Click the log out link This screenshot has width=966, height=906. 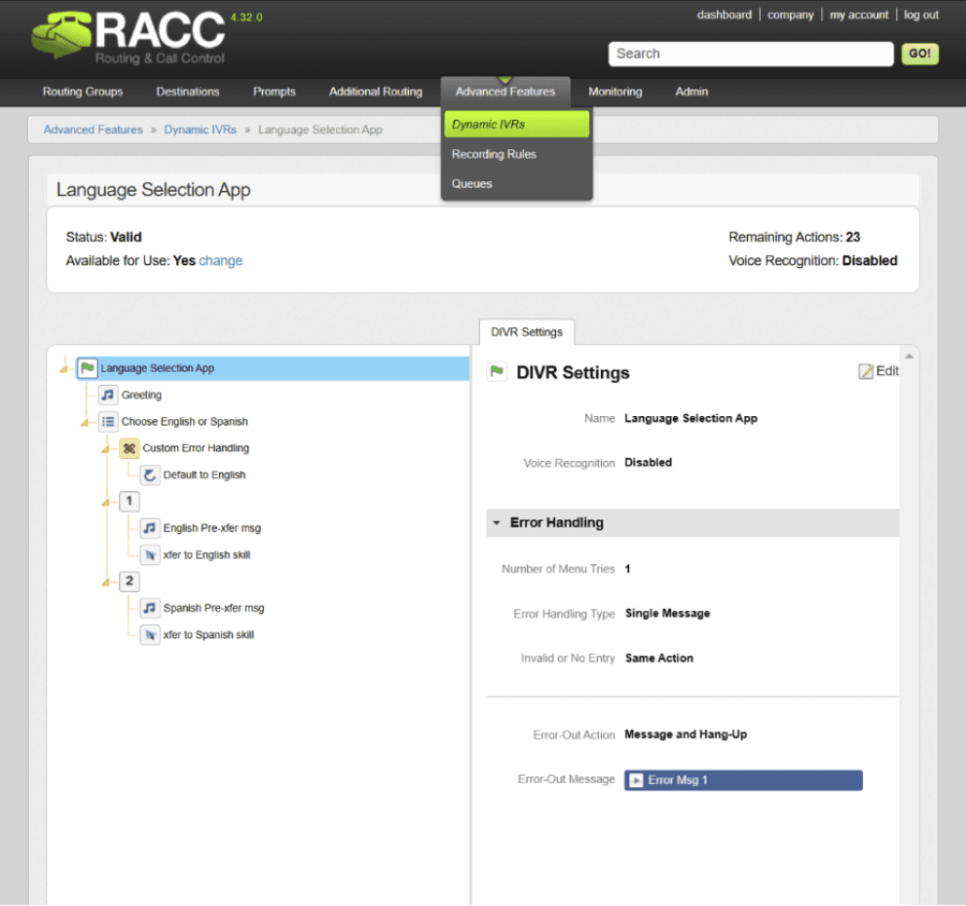921,15
